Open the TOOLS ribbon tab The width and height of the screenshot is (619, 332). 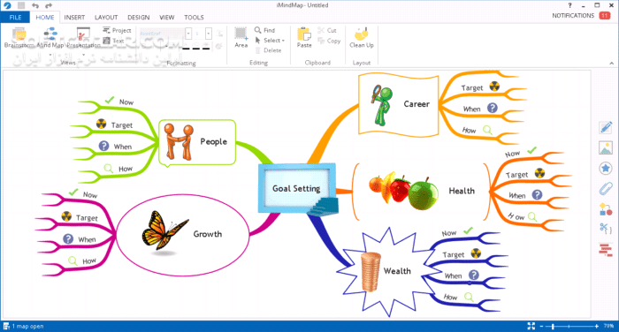click(194, 18)
